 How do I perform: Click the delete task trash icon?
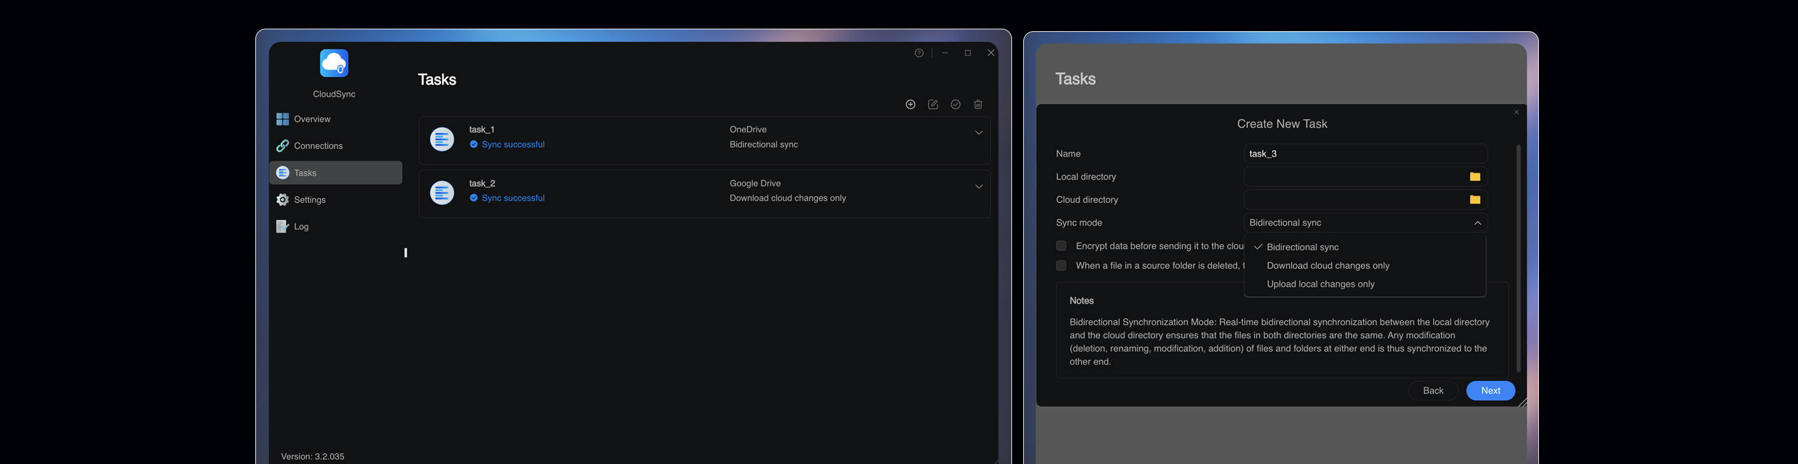978,105
